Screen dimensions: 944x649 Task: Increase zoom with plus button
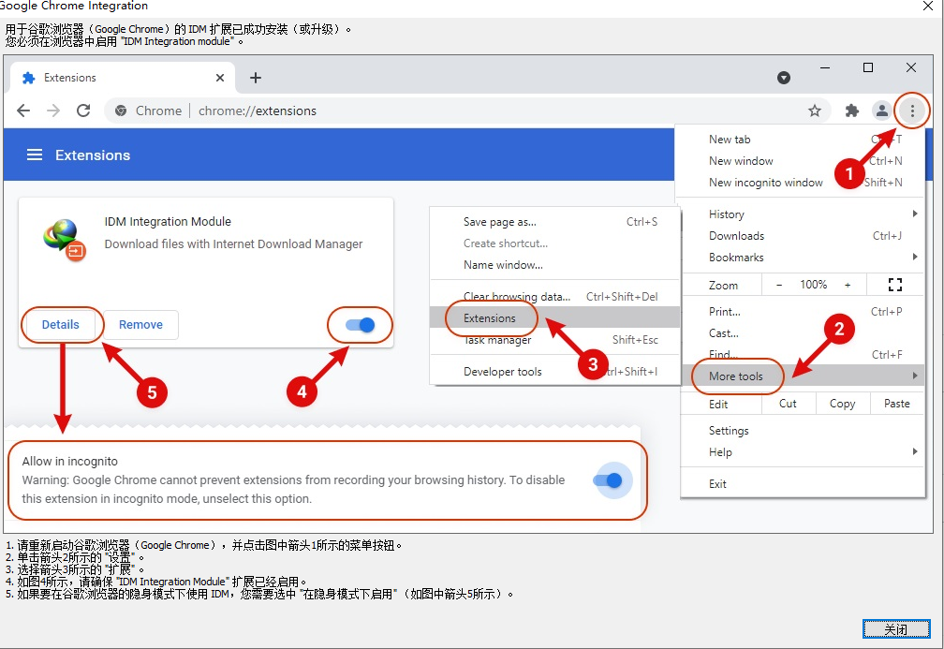pyautogui.click(x=848, y=285)
